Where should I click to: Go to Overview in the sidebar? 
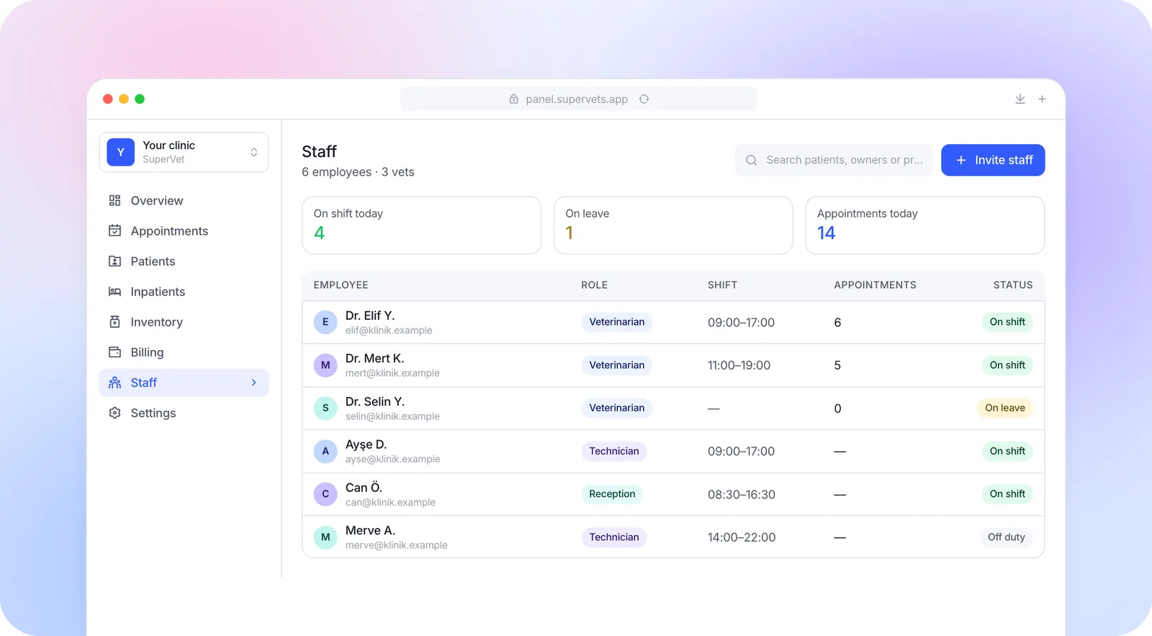click(184, 200)
